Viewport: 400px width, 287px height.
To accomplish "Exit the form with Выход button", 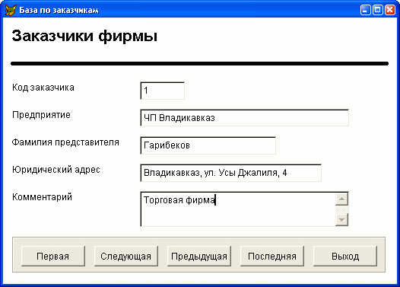I will tap(345, 256).
